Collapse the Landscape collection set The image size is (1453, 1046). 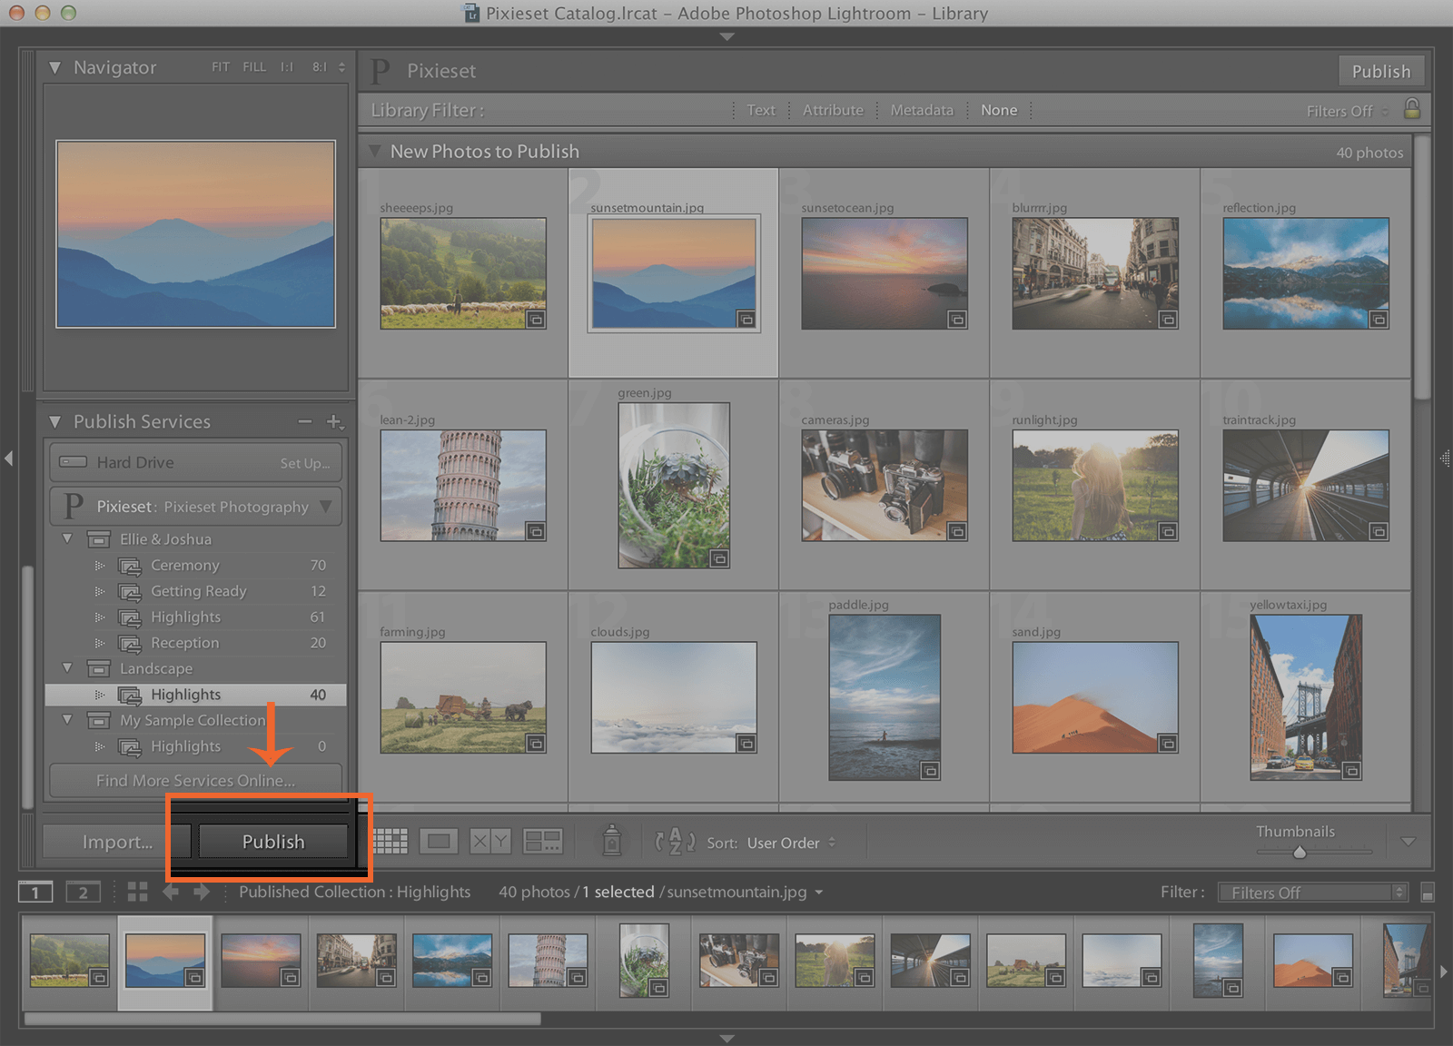click(68, 668)
